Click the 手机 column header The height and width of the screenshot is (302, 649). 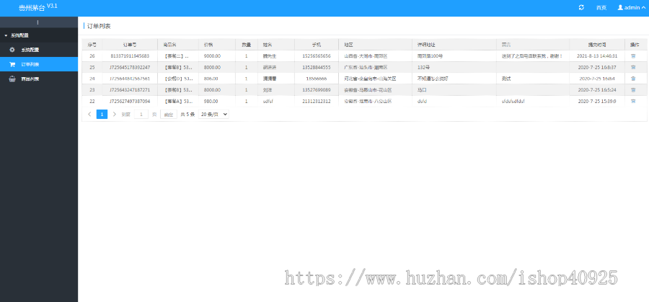point(317,44)
